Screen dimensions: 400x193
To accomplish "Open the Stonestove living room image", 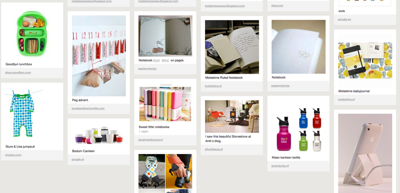I will tap(232, 117).
